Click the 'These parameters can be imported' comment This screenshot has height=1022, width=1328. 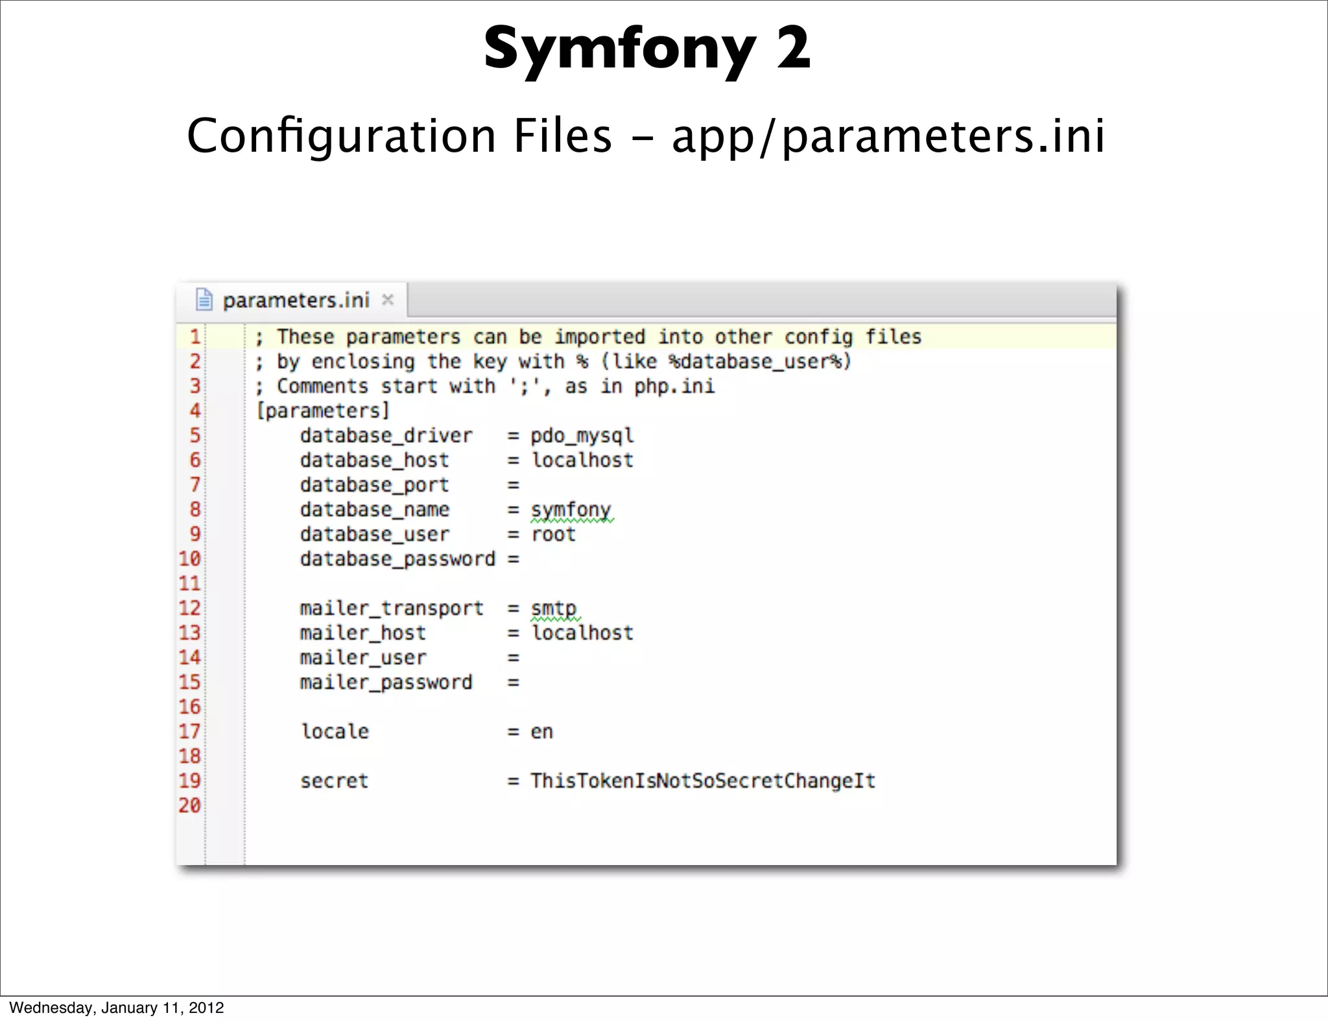[x=588, y=337]
